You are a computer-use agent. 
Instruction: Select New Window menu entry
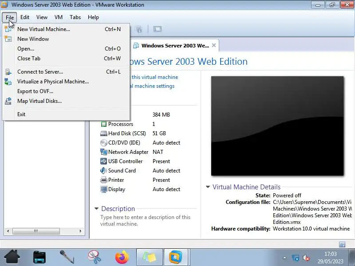[66, 39]
